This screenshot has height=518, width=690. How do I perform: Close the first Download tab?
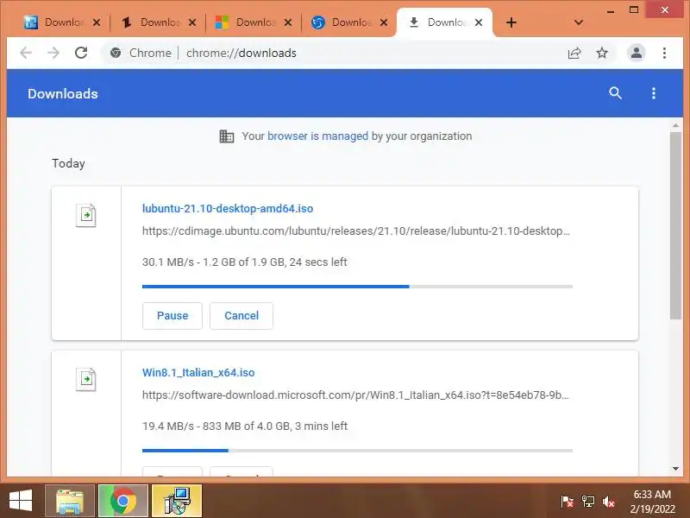pos(97,22)
